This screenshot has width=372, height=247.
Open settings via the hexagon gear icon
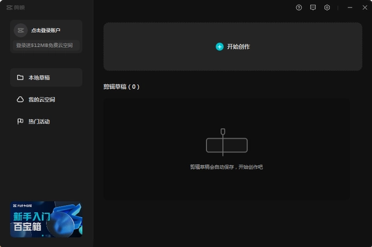(x=327, y=8)
